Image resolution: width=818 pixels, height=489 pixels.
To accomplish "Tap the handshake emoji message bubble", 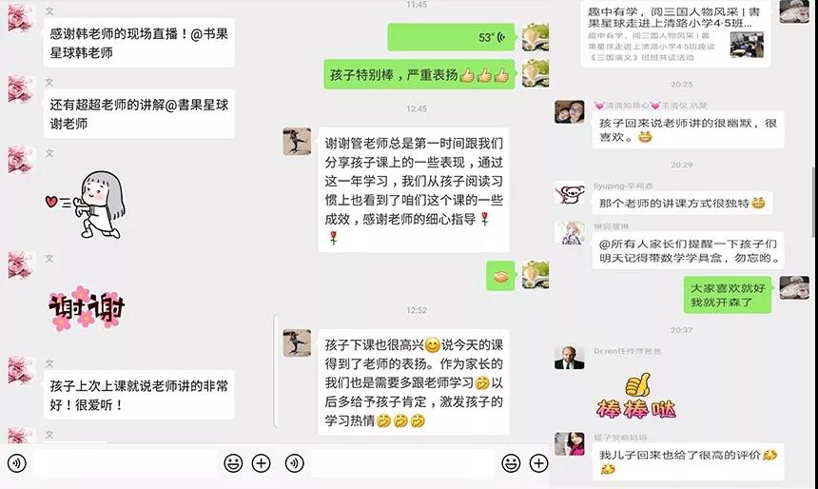I will pyautogui.click(x=500, y=276).
